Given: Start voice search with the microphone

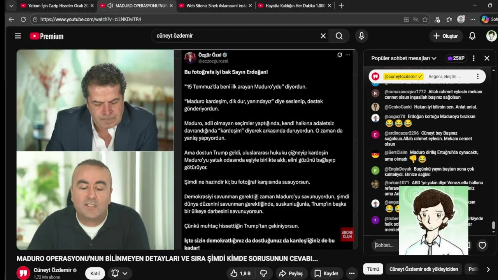Looking at the screenshot, I should 361,36.
